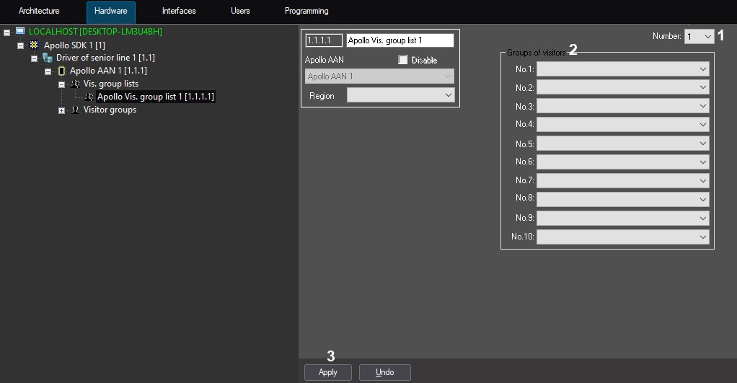Image resolution: width=737 pixels, height=383 pixels.
Task: Expand the Visitor groups node
Action: 61,110
